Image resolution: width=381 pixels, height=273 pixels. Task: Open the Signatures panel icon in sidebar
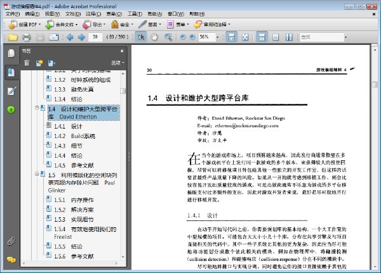click(x=11, y=91)
